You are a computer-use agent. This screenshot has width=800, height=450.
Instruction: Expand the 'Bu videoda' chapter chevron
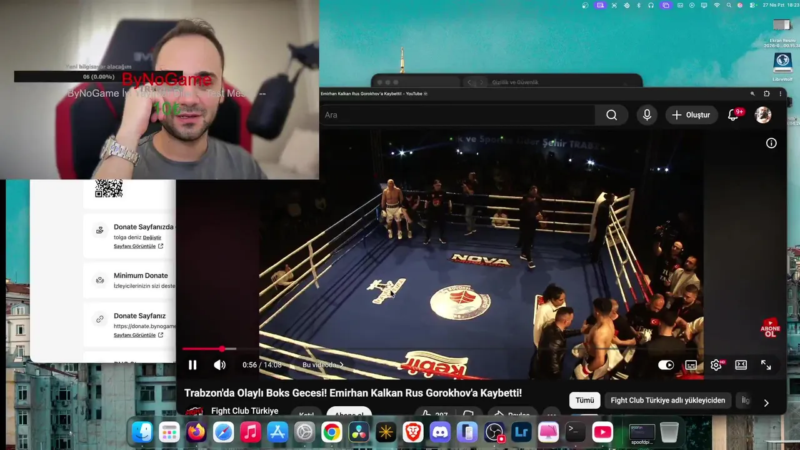click(342, 365)
